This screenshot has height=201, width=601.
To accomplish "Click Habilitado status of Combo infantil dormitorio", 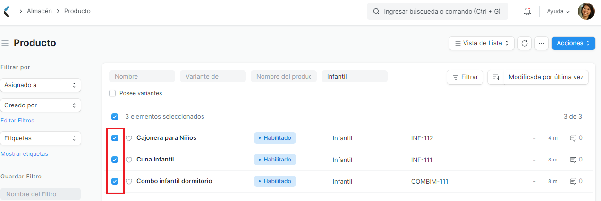I will tap(275, 181).
